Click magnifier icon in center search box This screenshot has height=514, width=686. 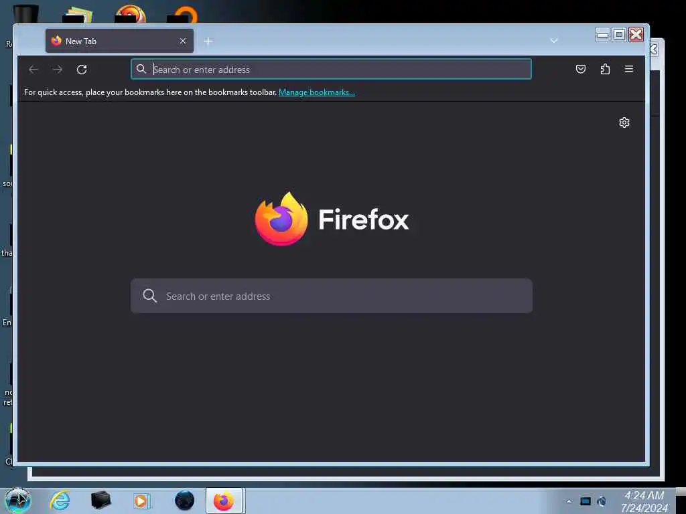coord(149,296)
